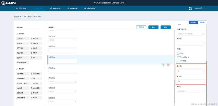Click the 最小值 field containing 0

[x=191, y=71]
